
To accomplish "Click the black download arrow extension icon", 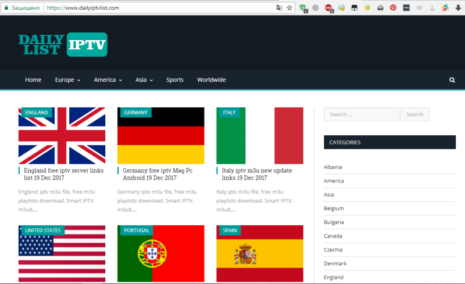I will [458, 8].
